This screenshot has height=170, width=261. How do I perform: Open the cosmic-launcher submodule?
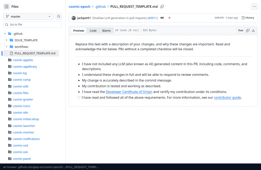[x=24, y=126]
